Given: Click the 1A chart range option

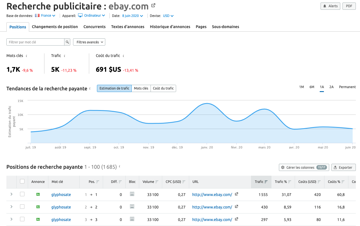Looking at the screenshot, I should point(322,87).
